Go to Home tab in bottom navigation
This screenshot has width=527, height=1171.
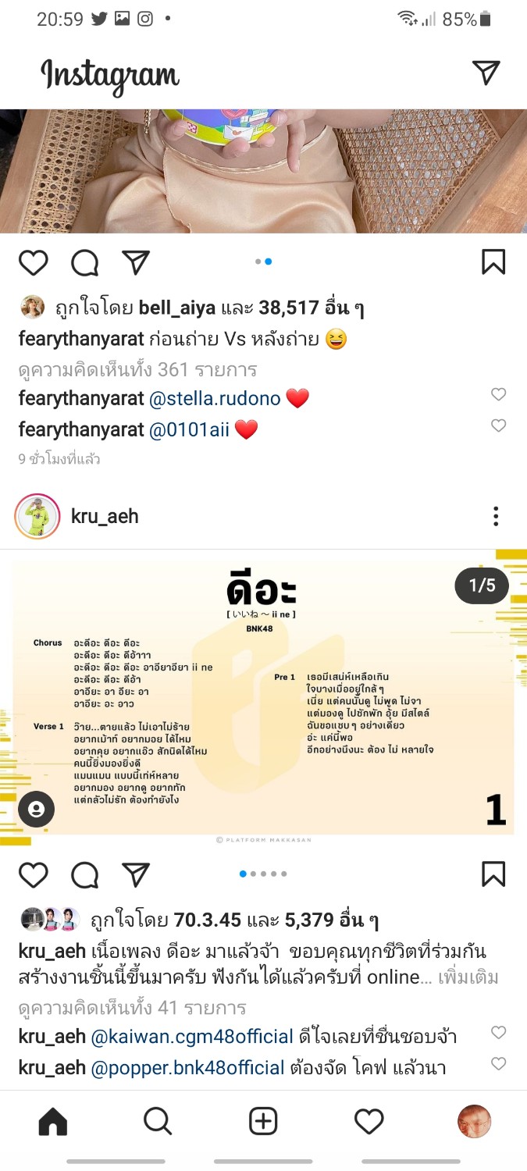[x=53, y=1122]
